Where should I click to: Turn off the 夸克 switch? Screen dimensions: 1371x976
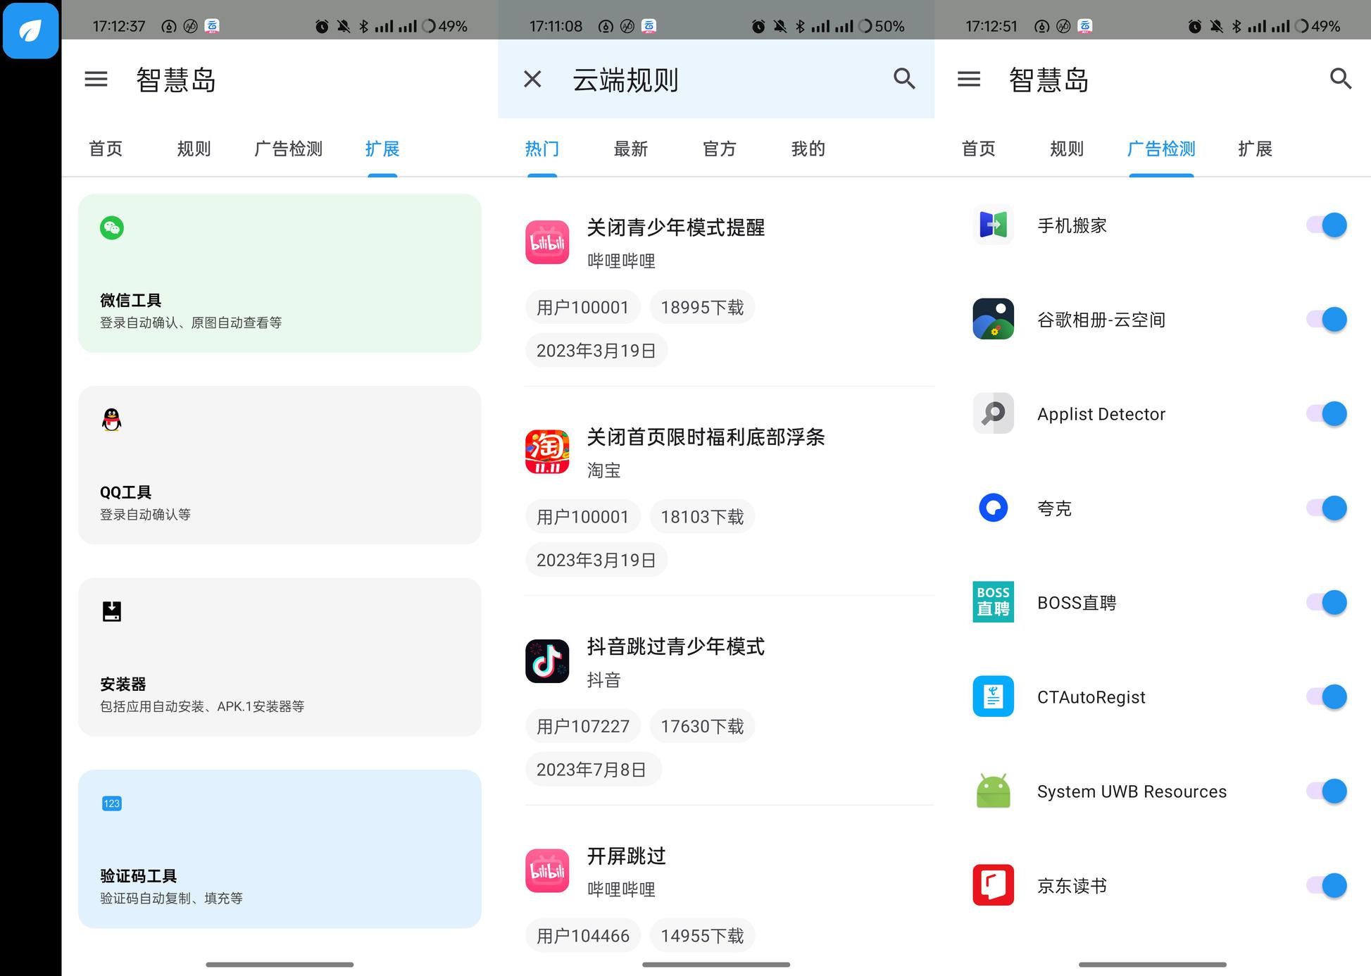1327,508
